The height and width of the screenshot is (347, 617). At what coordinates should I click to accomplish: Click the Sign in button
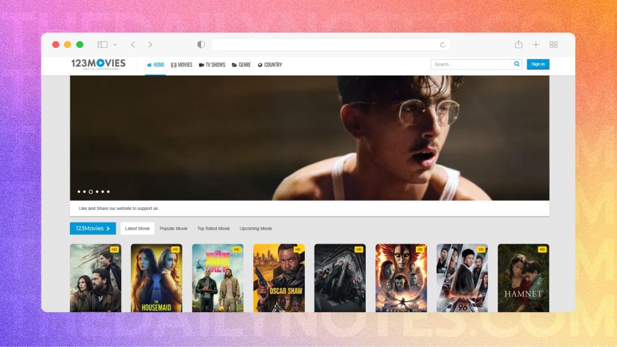click(537, 64)
